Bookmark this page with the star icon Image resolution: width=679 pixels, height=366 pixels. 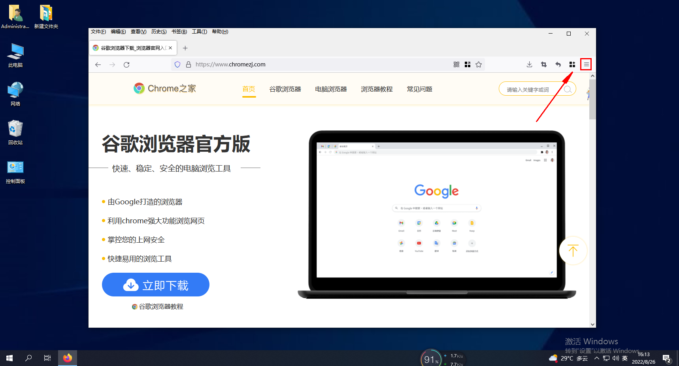tap(479, 64)
